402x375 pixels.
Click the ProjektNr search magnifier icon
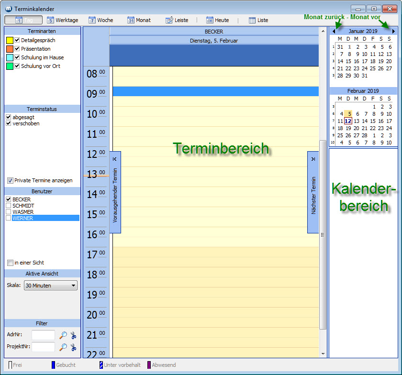pyautogui.click(x=63, y=347)
